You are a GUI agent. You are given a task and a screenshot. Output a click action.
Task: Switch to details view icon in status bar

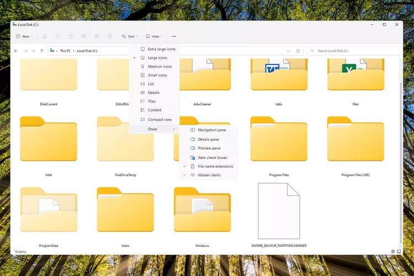coord(393,252)
